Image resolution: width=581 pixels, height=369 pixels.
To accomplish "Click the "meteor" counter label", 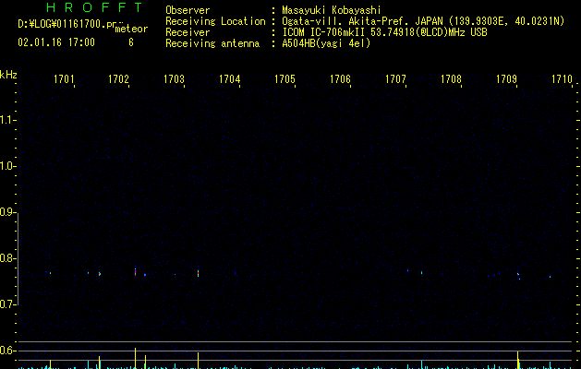I will (131, 29).
